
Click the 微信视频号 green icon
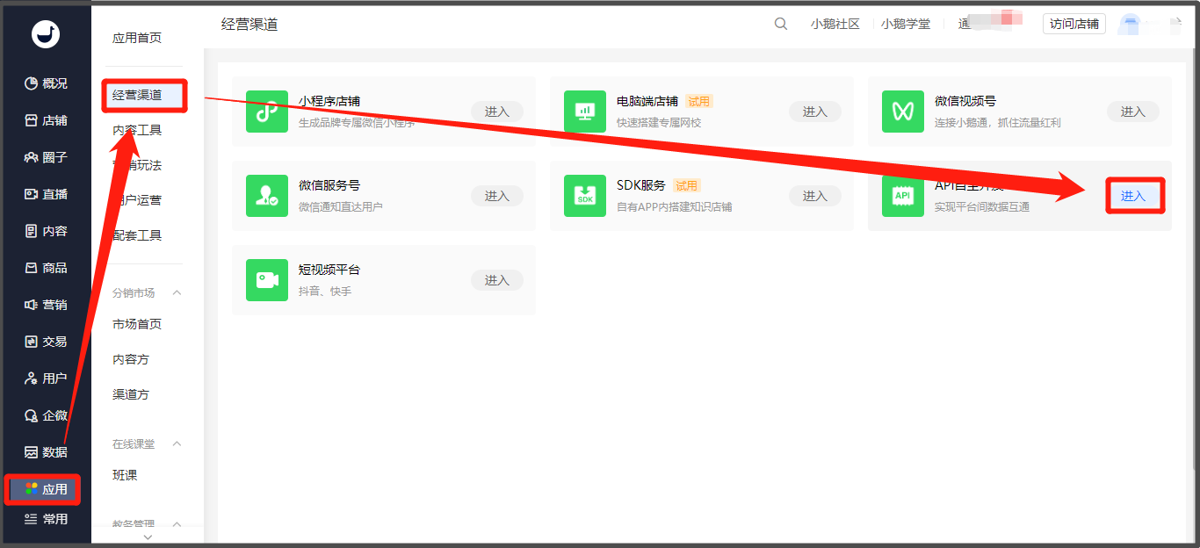(903, 112)
